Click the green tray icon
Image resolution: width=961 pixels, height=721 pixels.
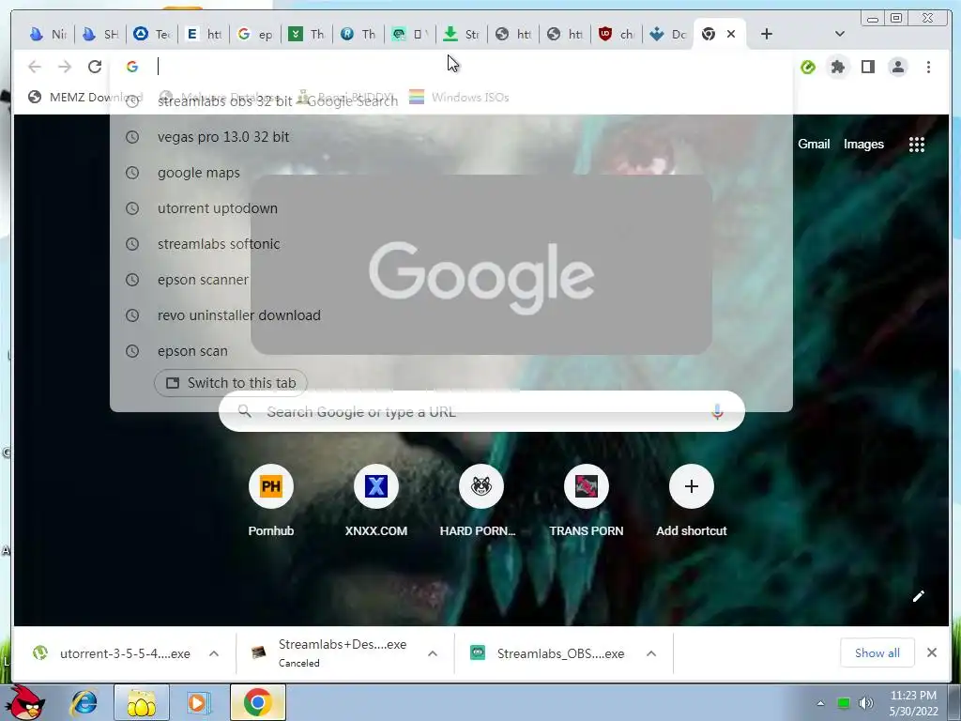click(x=844, y=703)
